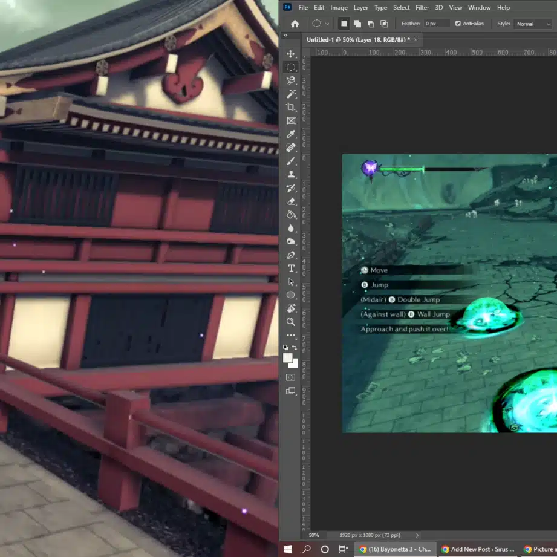Select the Elliptical Marquee tool

click(290, 67)
